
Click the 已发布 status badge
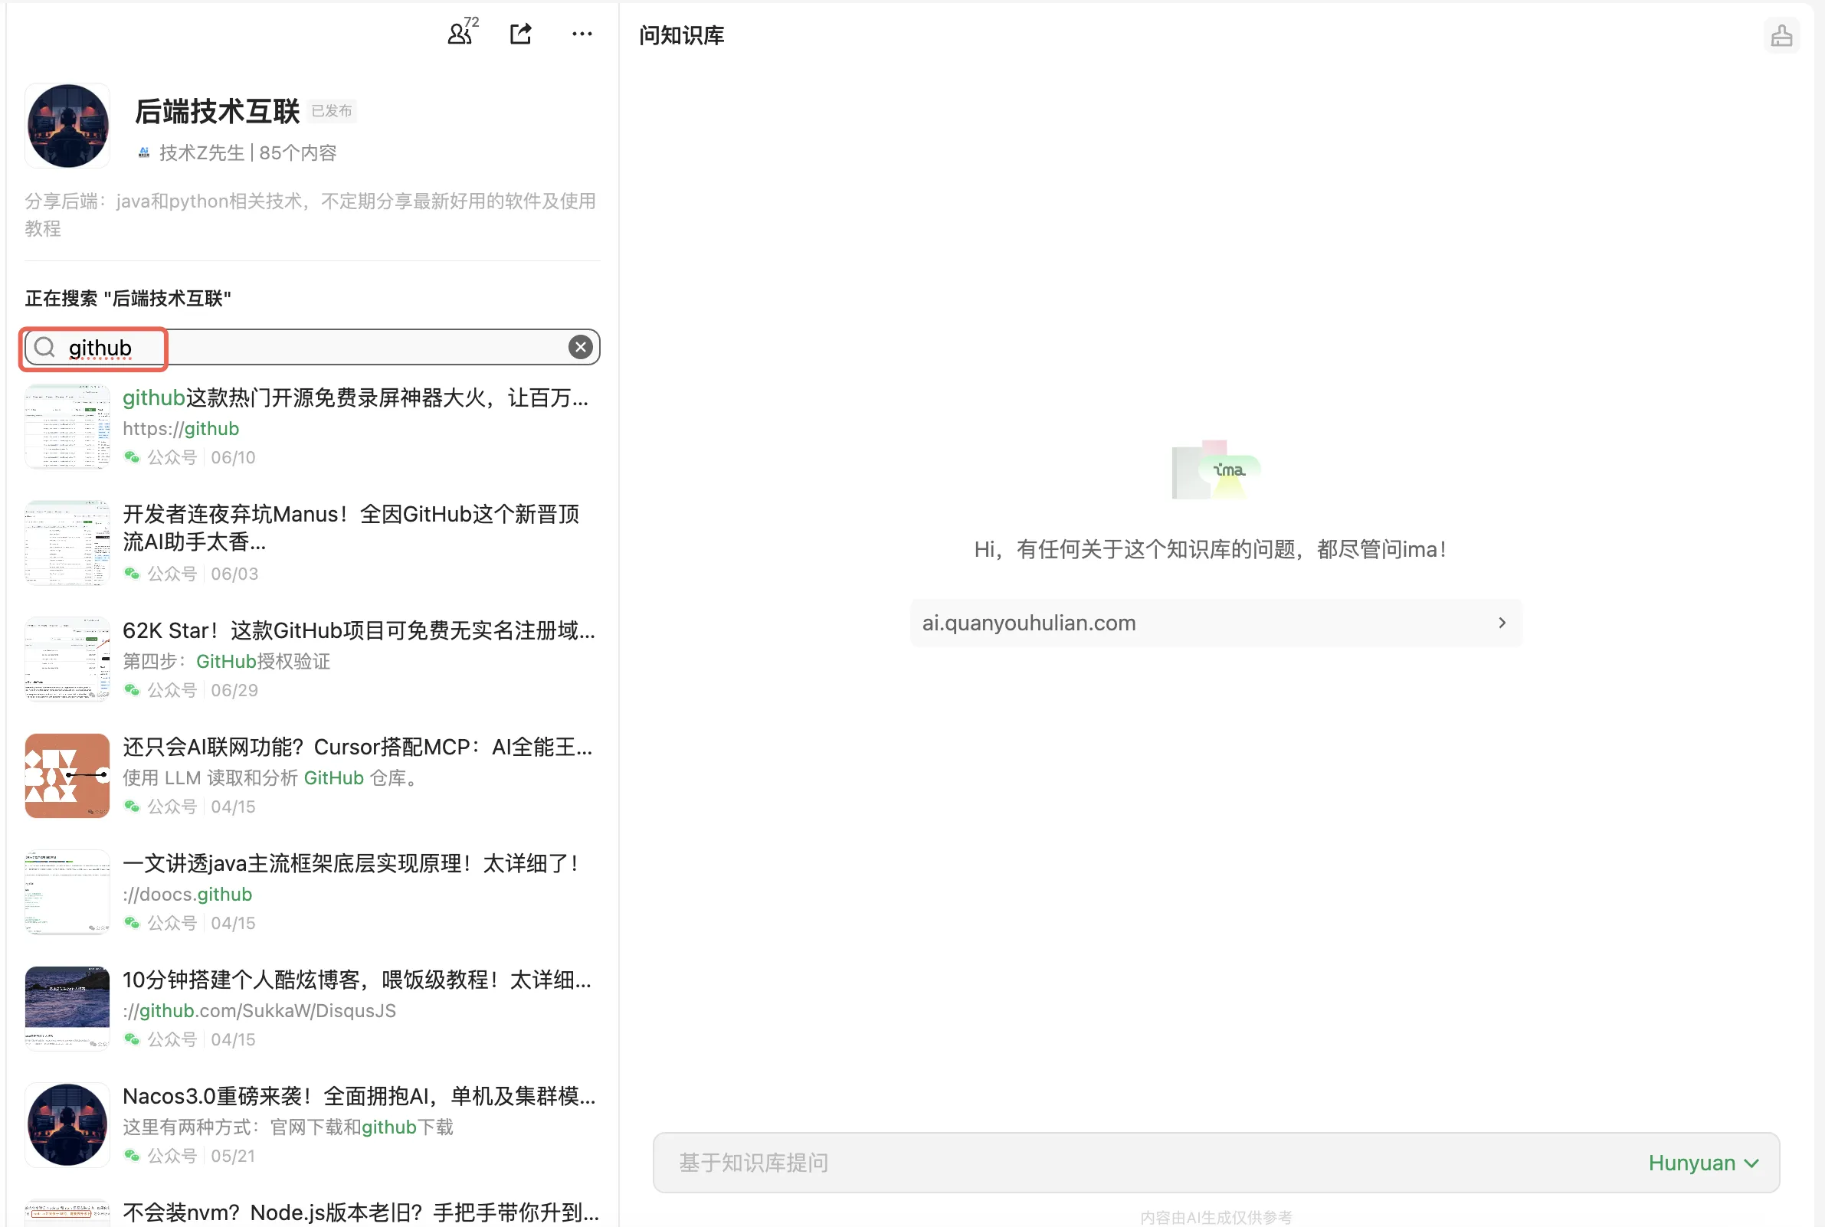pos(332,111)
